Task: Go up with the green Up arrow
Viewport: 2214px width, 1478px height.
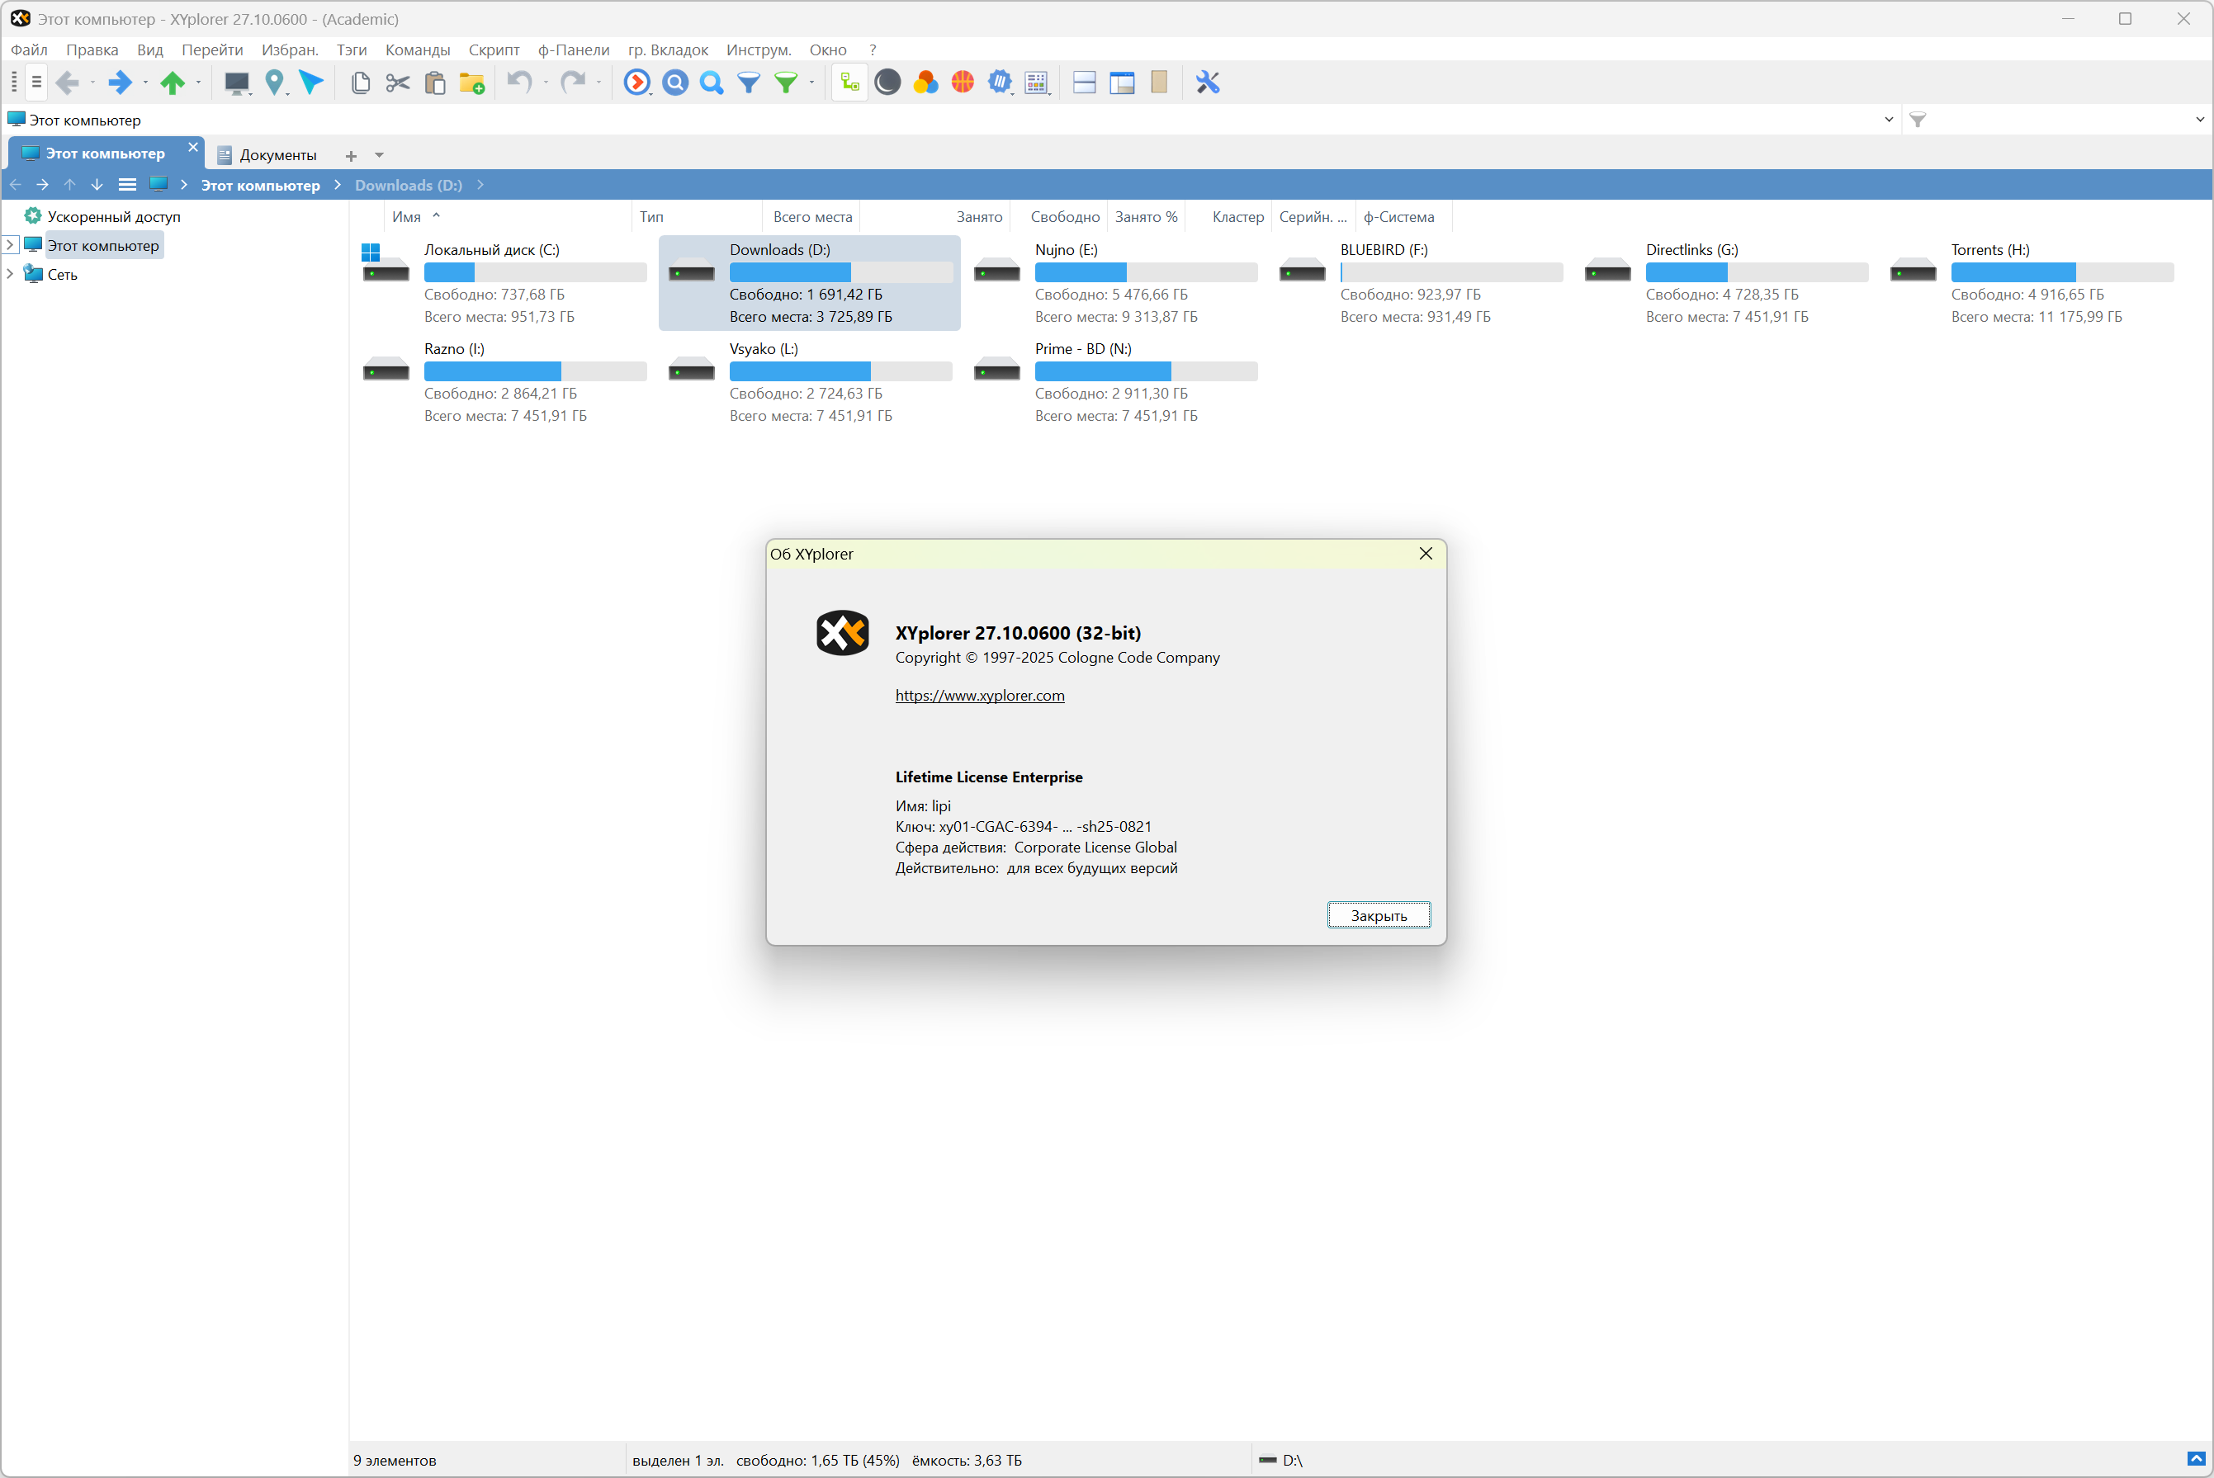Action: click(173, 83)
